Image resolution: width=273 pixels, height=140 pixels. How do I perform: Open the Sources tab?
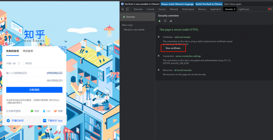(162, 9)
